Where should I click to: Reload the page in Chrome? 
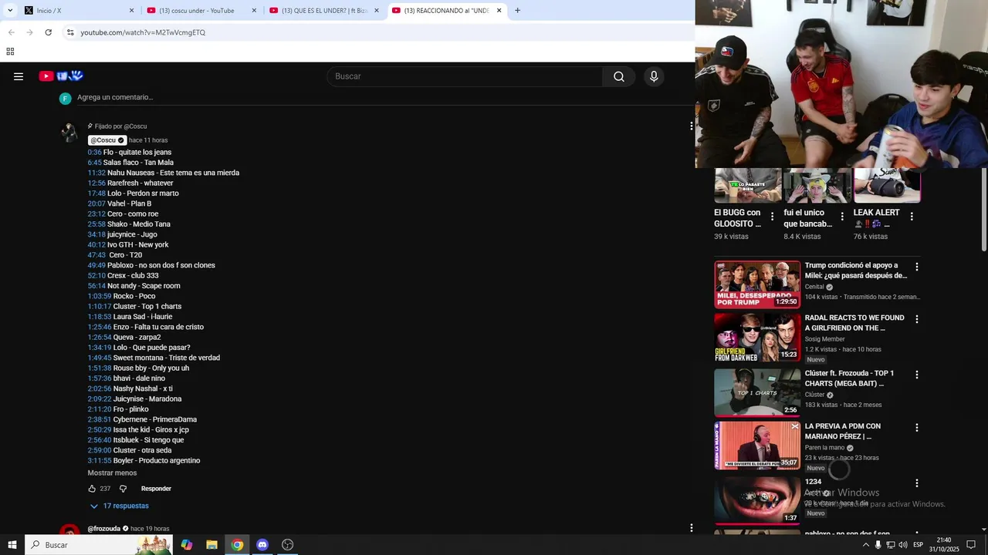tap(48, 32)
